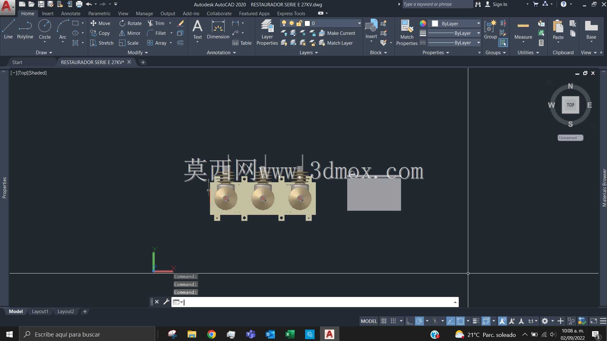Open the Insert ribbon tab
The height and width of the screenshot is (341, 607).
click(x=48, y=13)
